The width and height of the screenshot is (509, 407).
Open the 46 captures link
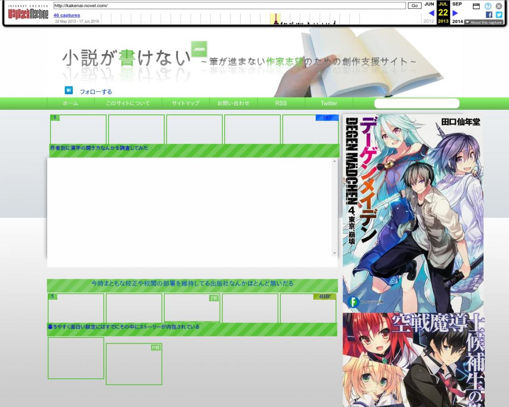(x=67, y=15)
